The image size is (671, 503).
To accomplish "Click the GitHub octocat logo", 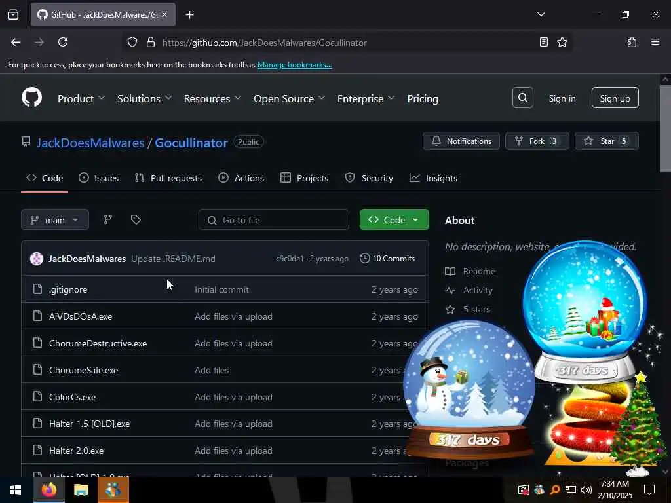I will [31, 98].
